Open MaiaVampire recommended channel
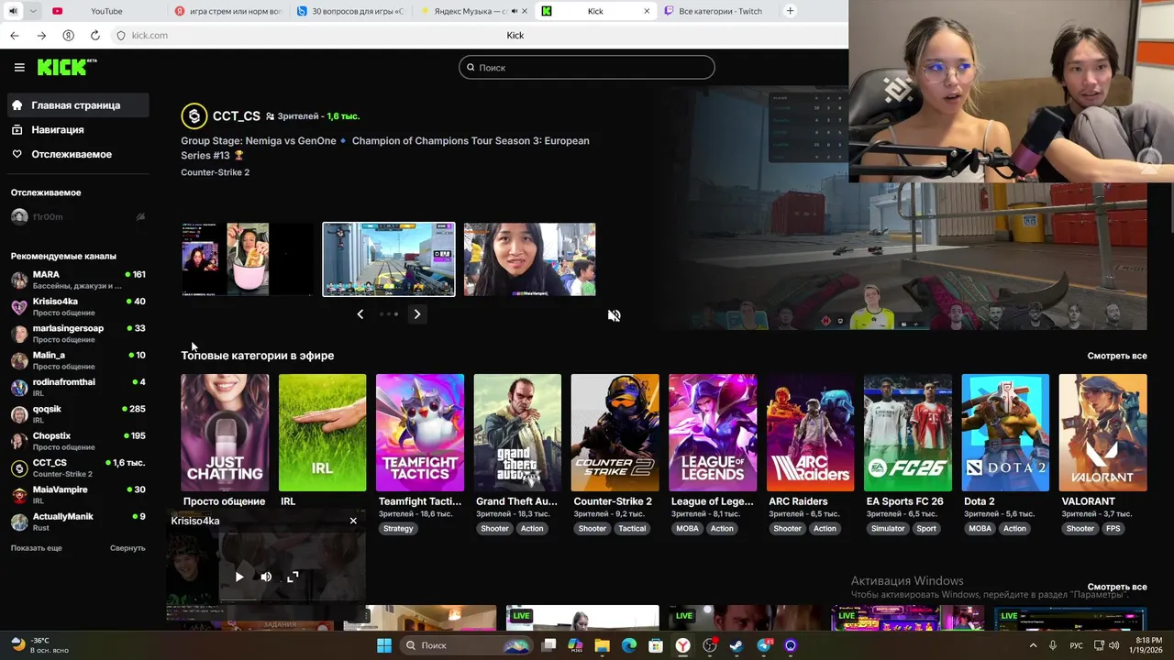 (x=79, y=495)
